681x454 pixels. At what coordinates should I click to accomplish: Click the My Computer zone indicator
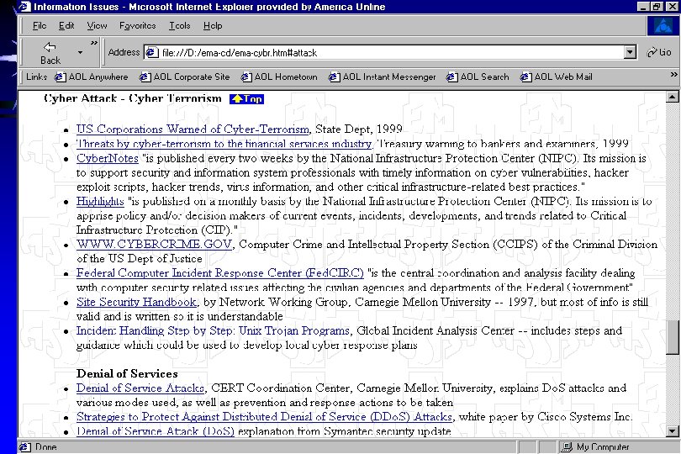coord(595,446)
